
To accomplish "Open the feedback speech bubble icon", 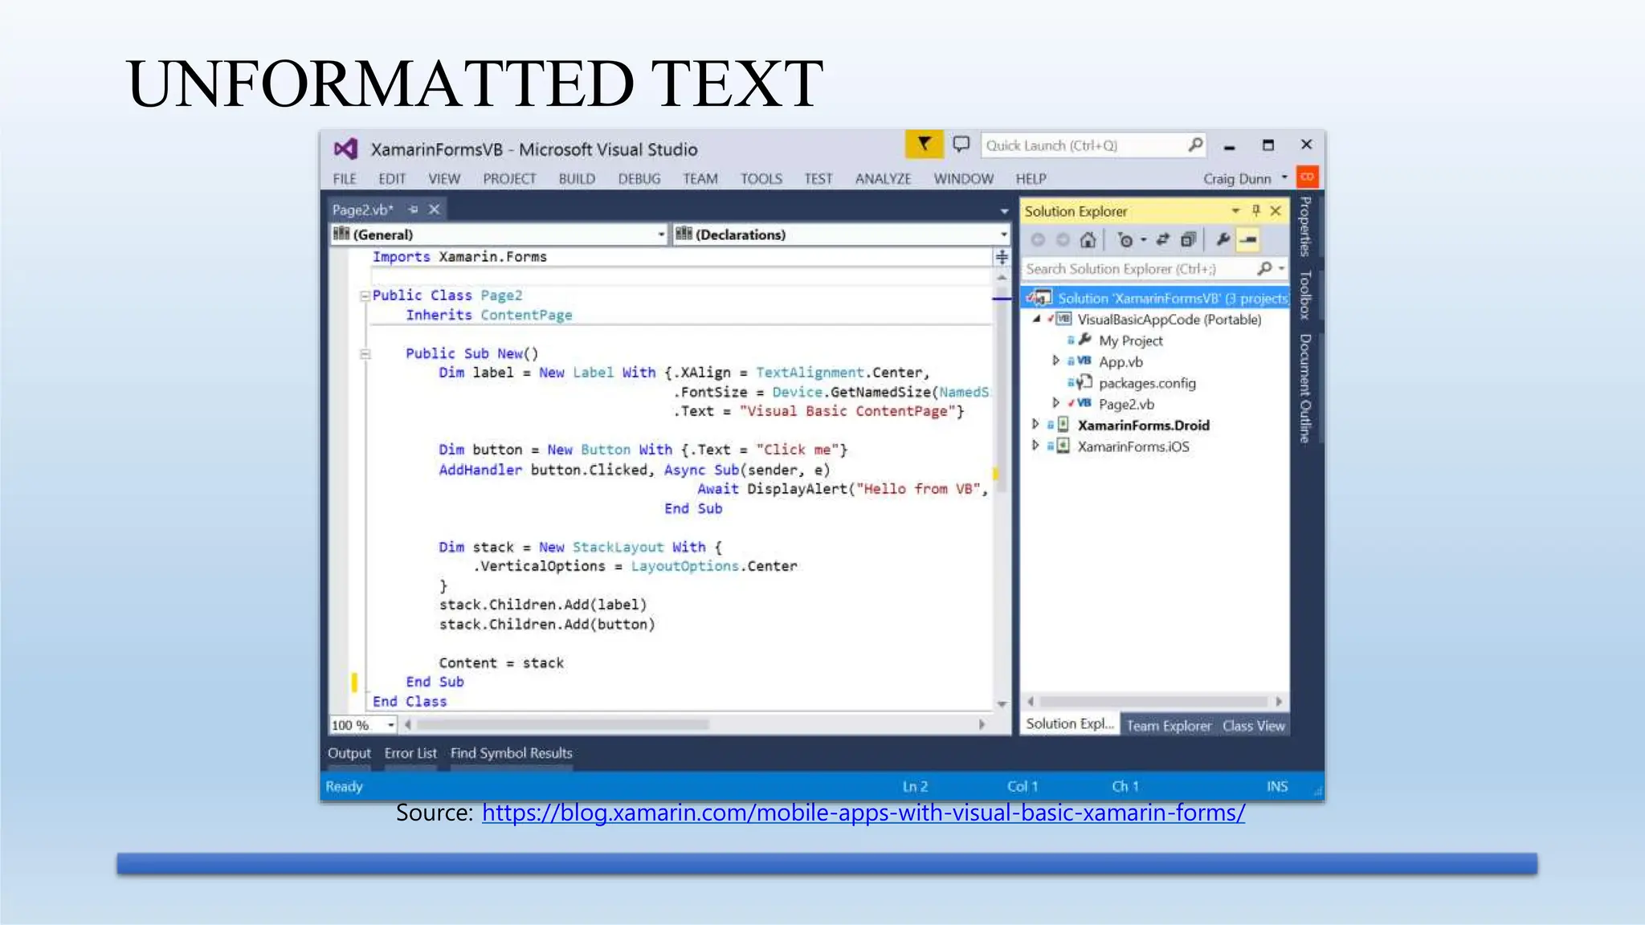I will tap(961, 145).
